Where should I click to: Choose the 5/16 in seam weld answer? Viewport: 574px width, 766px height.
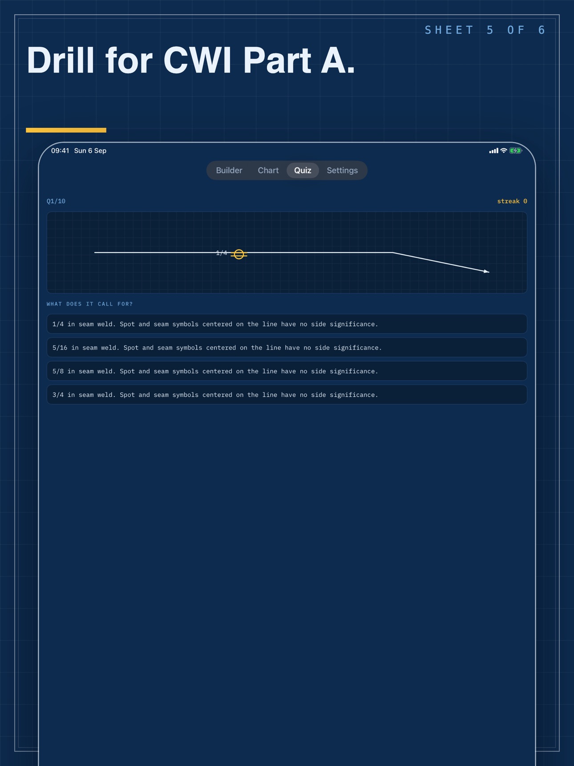[287, 347]
